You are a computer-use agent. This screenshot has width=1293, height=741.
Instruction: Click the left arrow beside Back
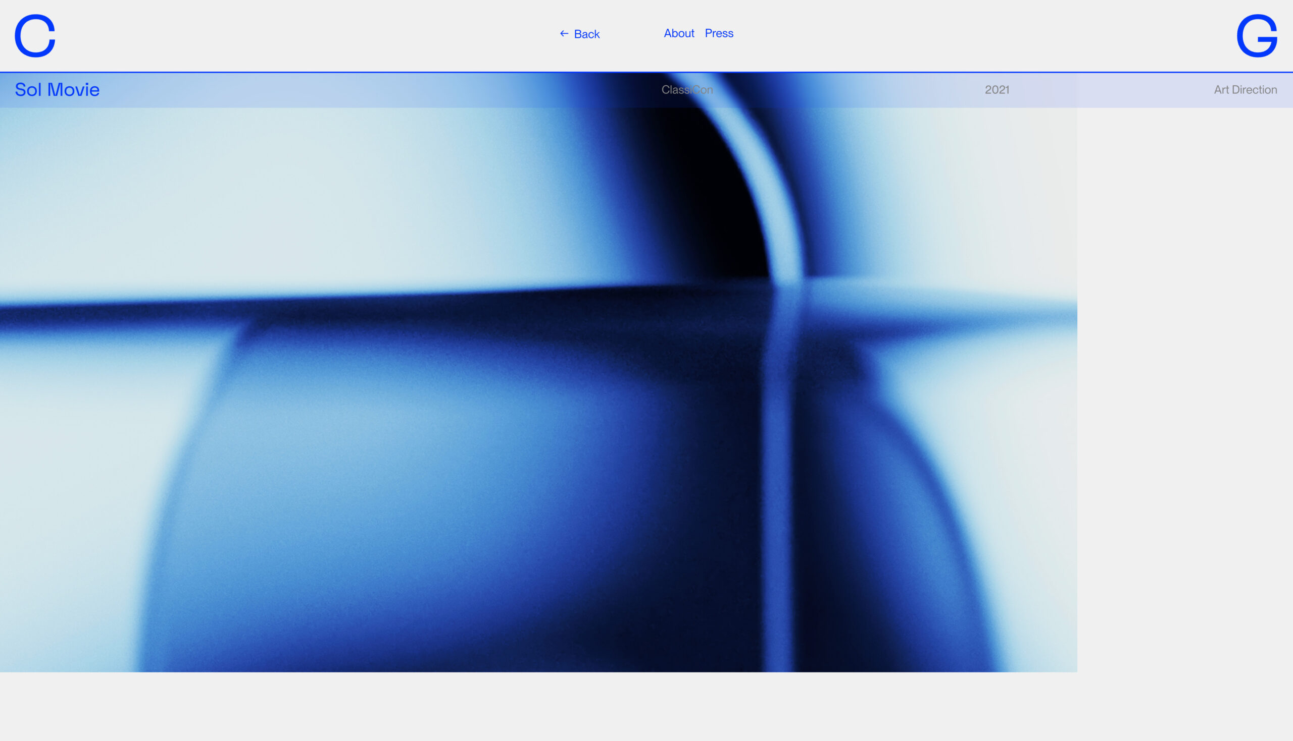point(564,34)
